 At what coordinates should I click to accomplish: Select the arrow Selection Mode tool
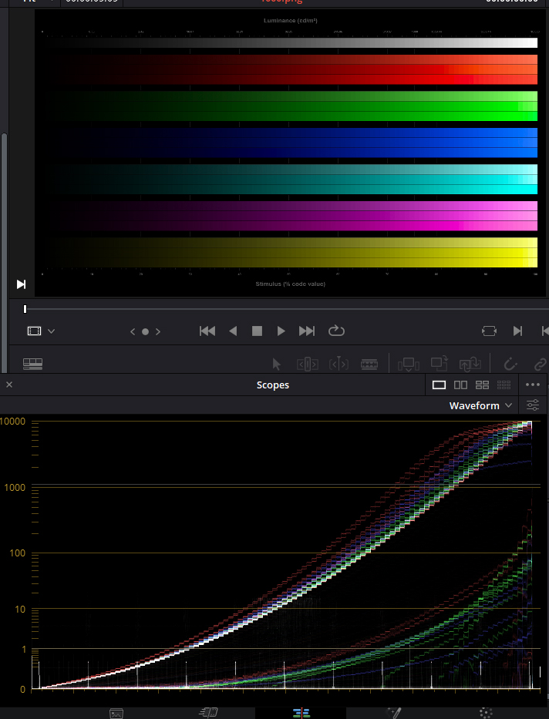(276, 364)
